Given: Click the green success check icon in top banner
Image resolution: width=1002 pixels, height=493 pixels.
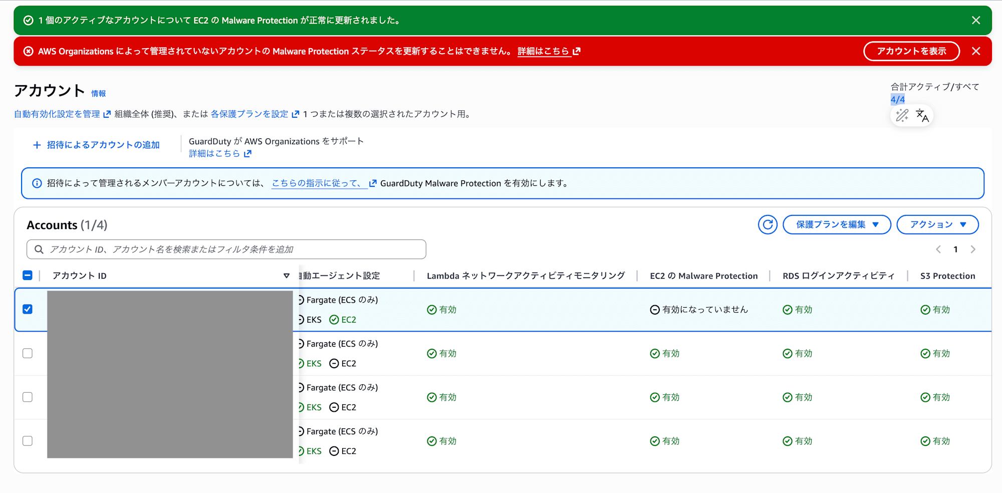Looking at the screenshot, I should [27, 20].
